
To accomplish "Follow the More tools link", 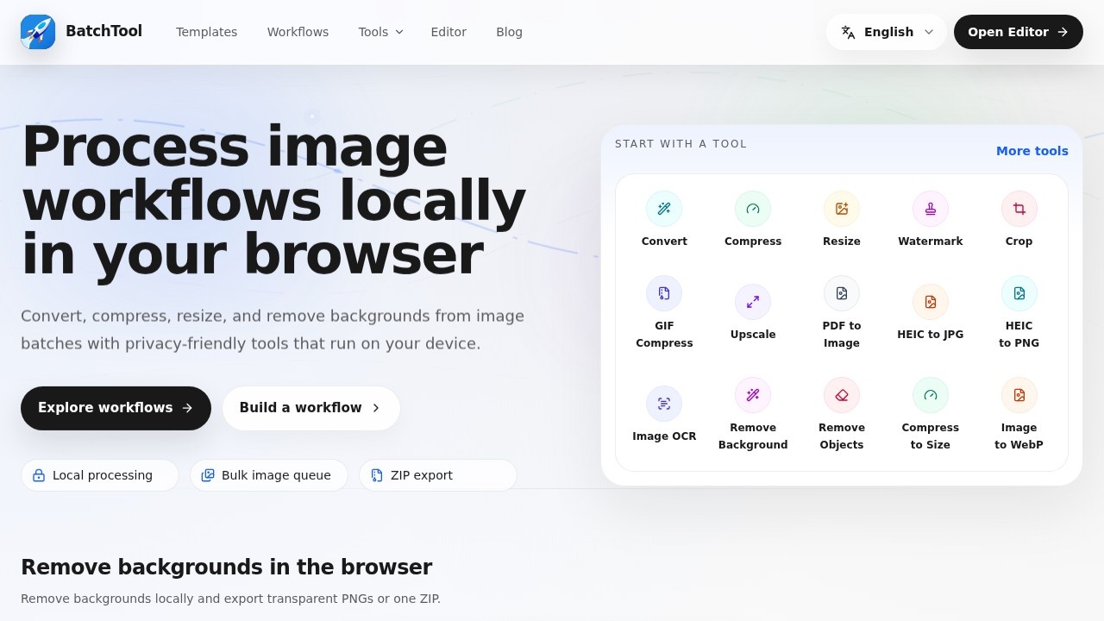I will [1032, 151].
